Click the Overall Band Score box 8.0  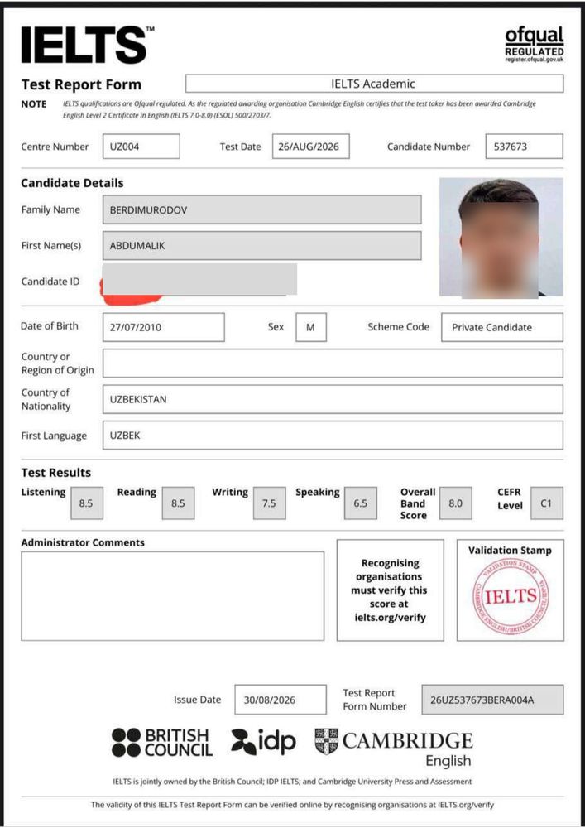[456, 503]
